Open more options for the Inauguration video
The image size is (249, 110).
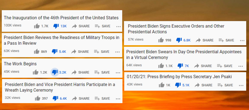click(118, 26)
